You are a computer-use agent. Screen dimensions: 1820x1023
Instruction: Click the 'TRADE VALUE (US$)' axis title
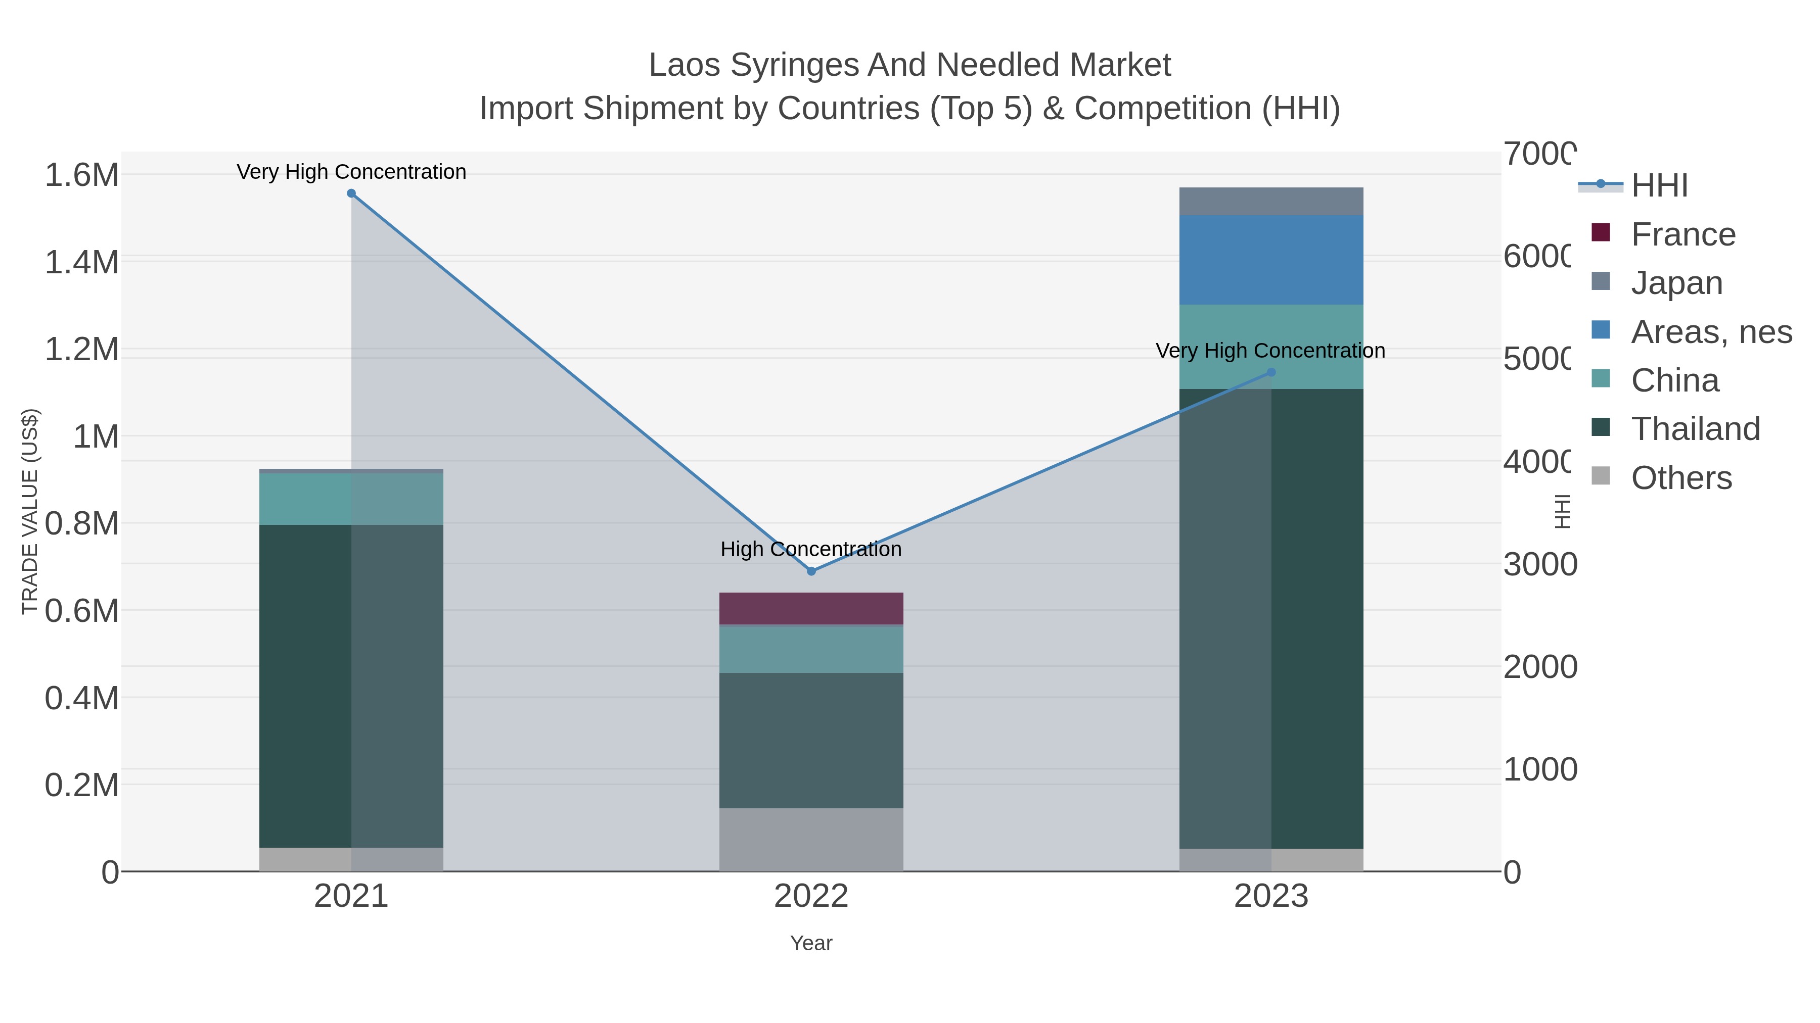click(x=30, y=511)
